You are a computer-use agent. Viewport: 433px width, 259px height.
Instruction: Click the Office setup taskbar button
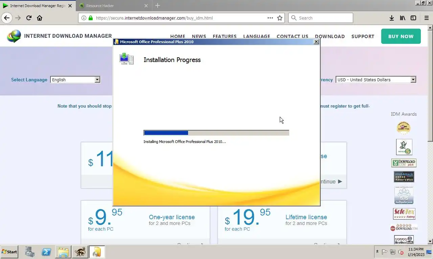pyautogui.click(x=97, y=252)
